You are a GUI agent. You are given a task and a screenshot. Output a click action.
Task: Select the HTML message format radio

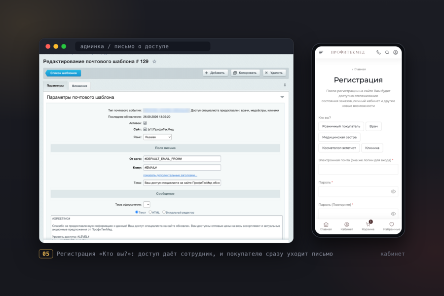click(150, 212)
